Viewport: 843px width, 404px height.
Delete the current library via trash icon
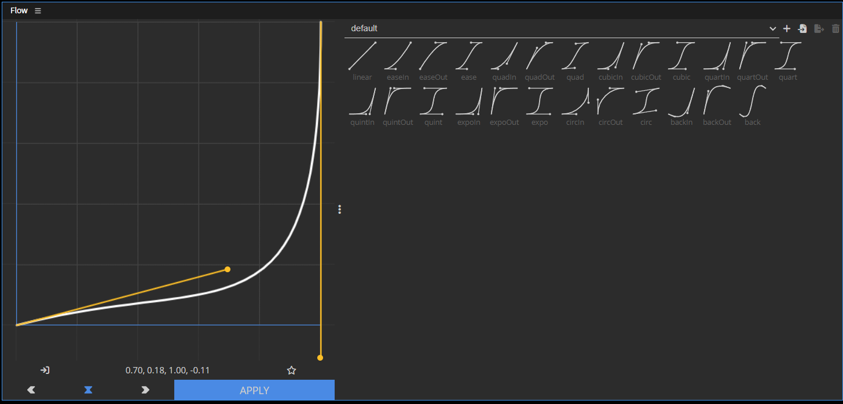[835, 28]
